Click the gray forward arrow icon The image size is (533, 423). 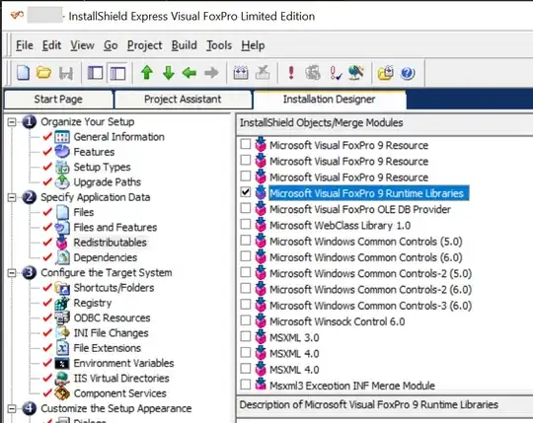pyautogui.click(x=211, y=73)
